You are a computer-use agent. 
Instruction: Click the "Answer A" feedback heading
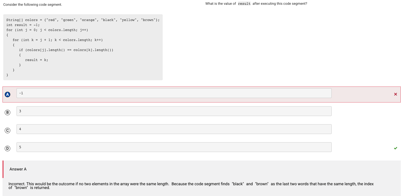coord(18,169)
